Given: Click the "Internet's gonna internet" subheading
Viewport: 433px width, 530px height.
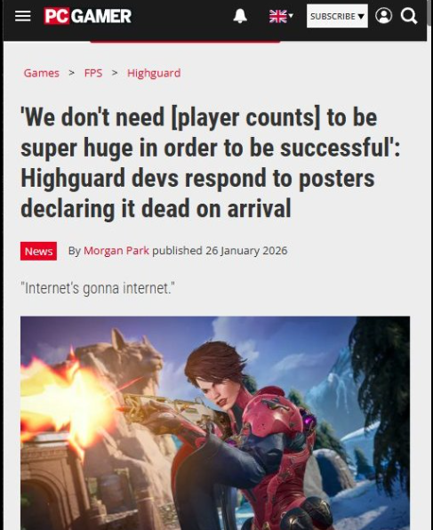Looking at the screenshot, I should (x=98, y=288).
